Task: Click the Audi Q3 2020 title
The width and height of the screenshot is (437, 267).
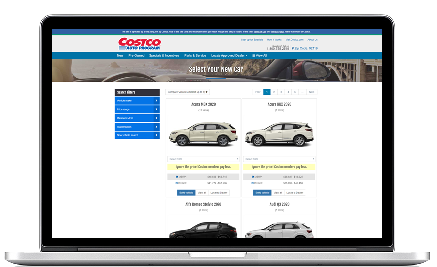Action: click(x=279, y=204)
